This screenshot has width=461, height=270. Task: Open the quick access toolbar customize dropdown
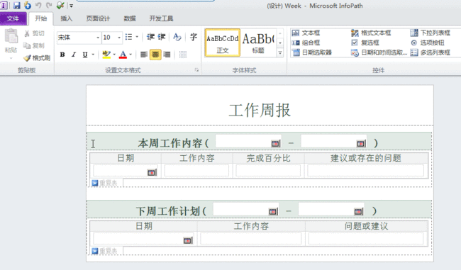[71, 6]
